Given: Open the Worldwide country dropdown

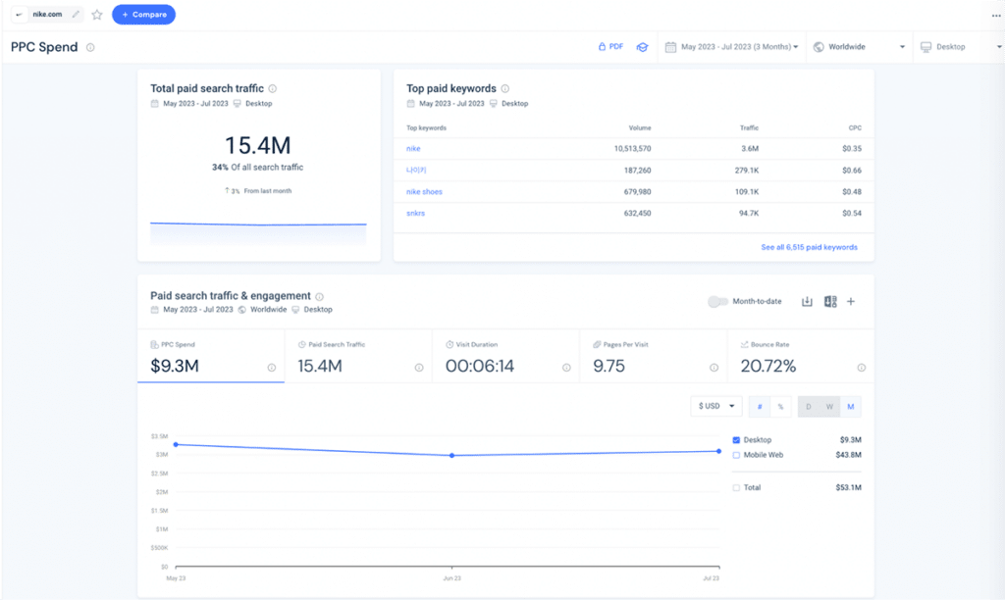Looking at the screenshot, I should click(x=859, y=47).
